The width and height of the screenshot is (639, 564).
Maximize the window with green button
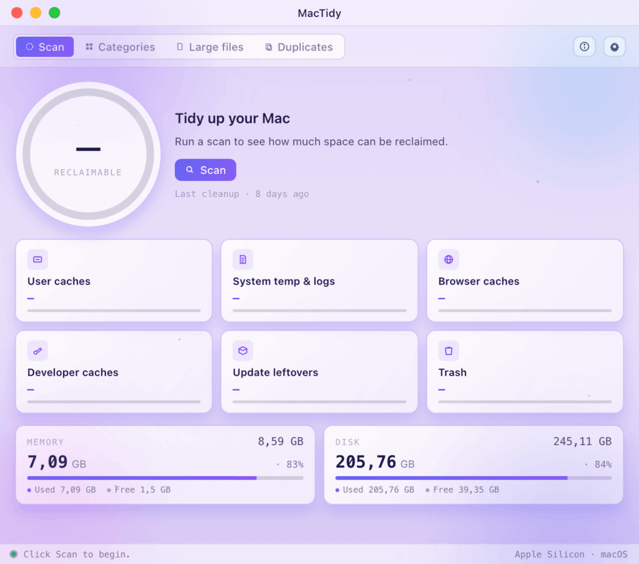point(54,12)
